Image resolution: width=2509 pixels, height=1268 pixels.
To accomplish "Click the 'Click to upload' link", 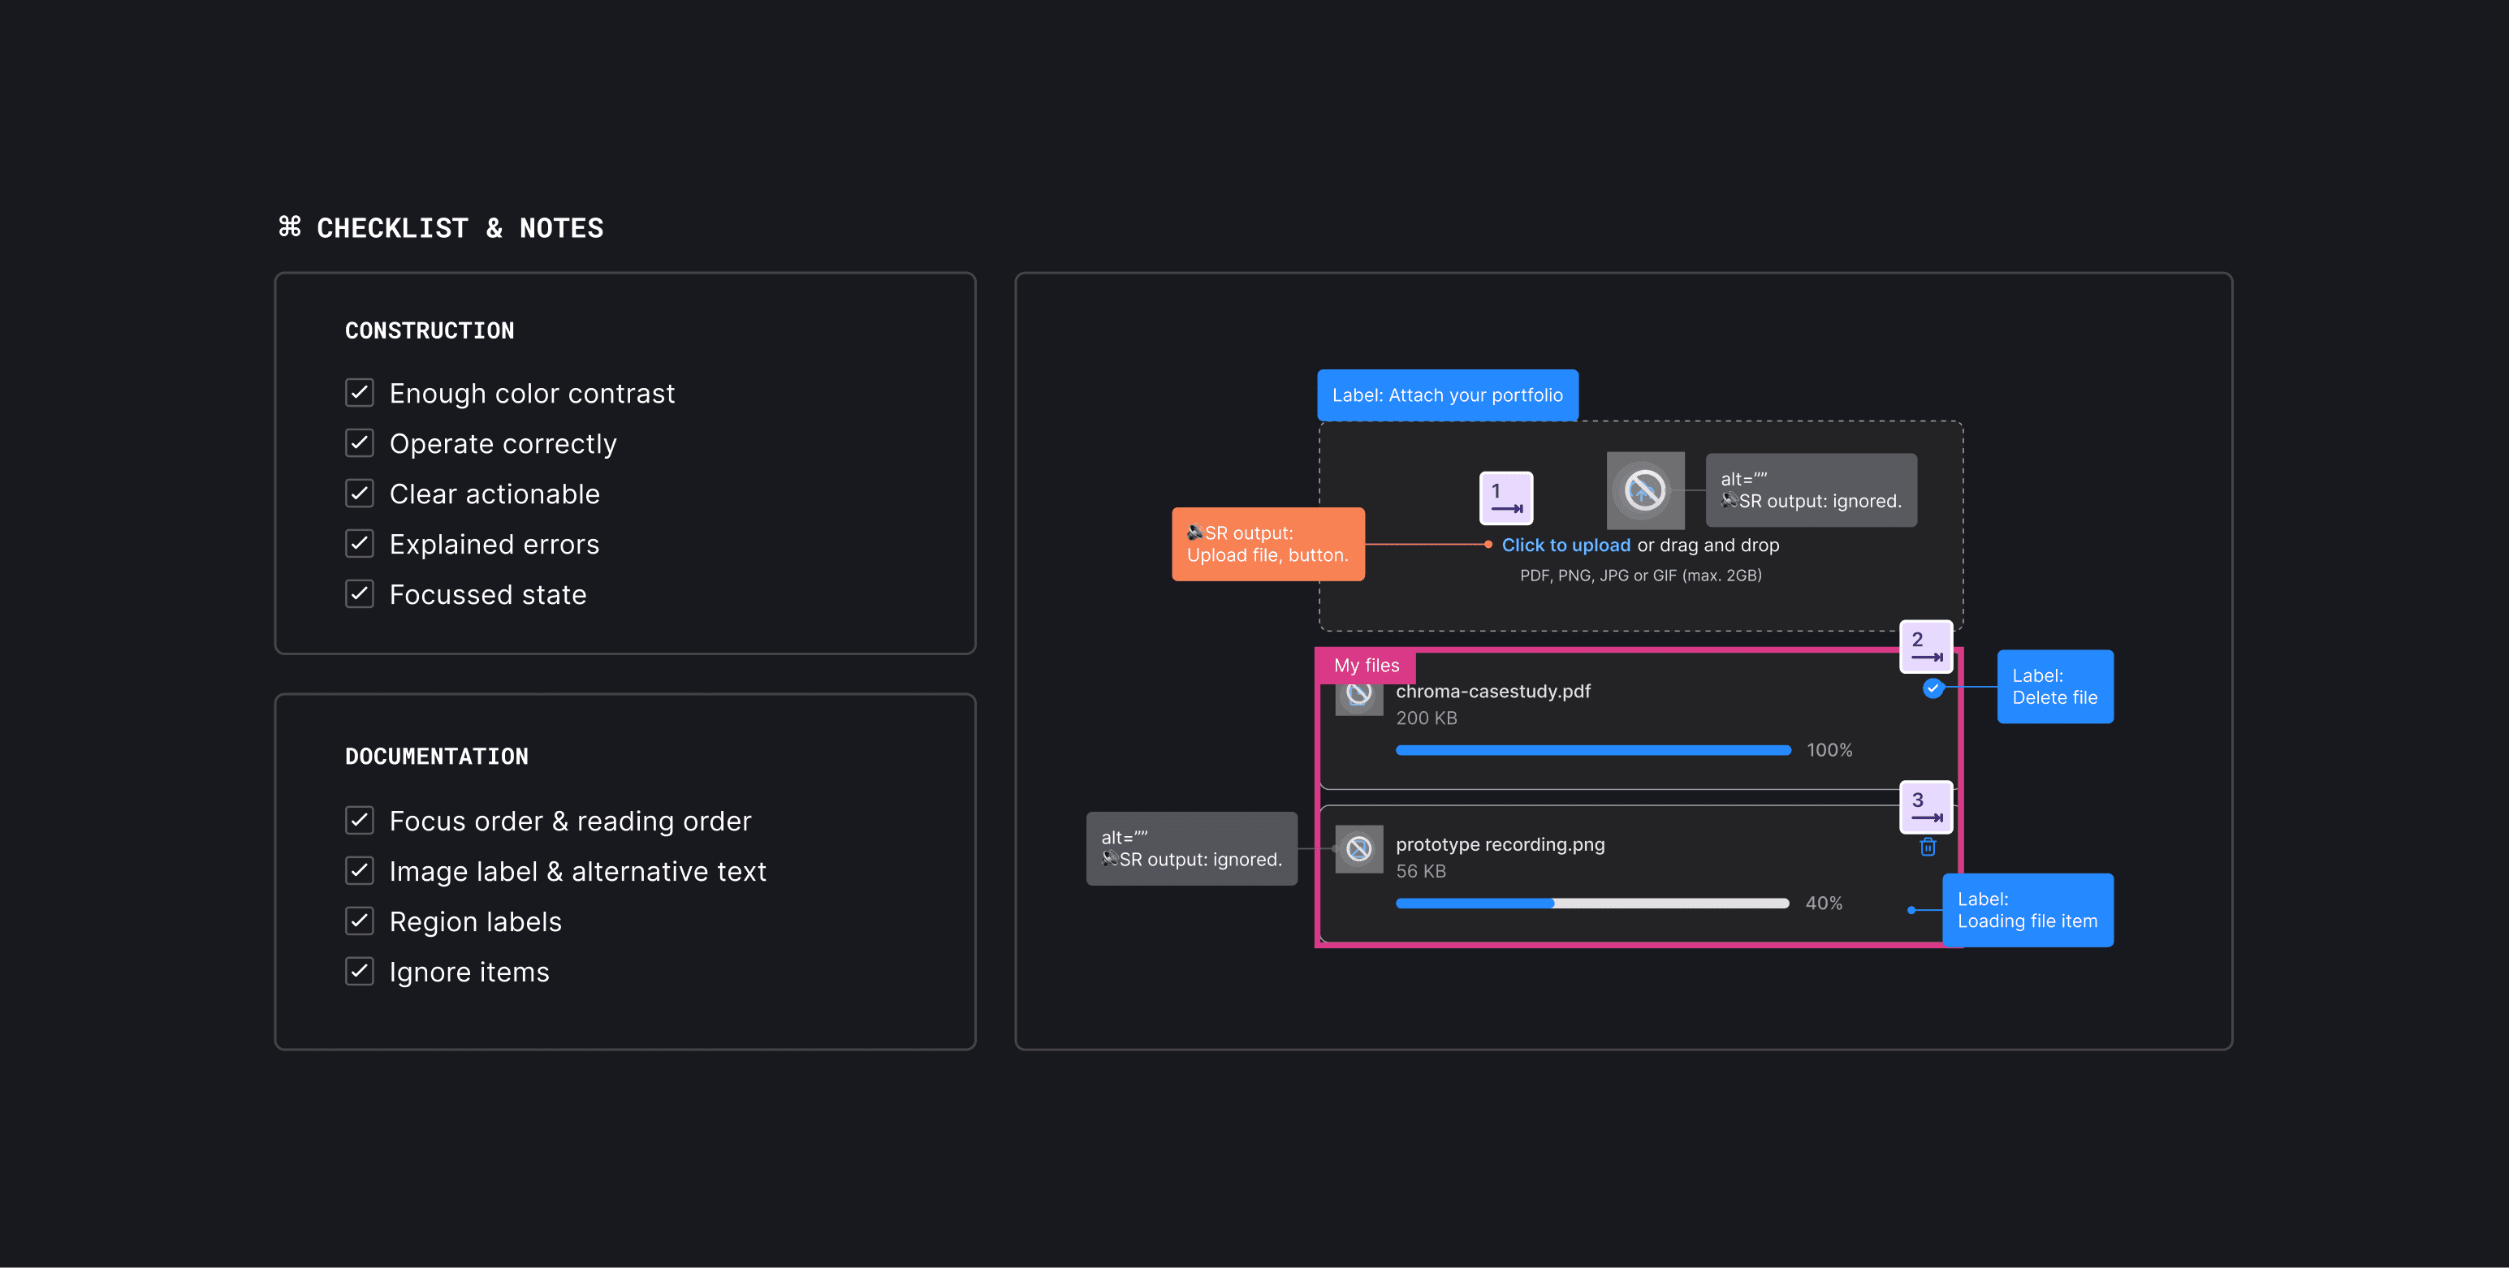I will (x=1565, y=546).
